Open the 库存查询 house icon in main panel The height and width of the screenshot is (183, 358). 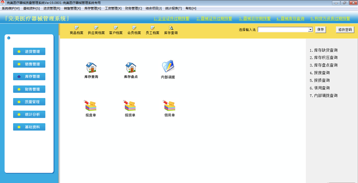tap(91, 68)
